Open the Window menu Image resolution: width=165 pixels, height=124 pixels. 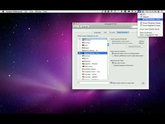(38, 12)
